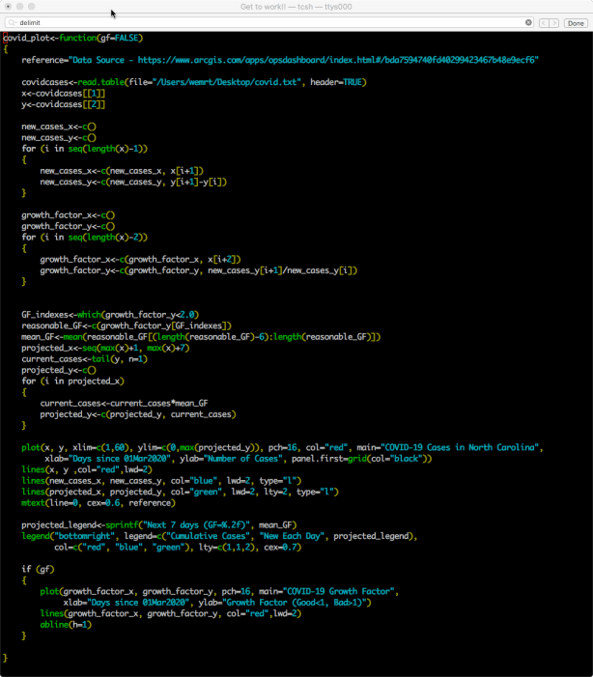Click the 'col=c("red", "blue", "green")' line

pyautogui.click(x=178, y=547)
